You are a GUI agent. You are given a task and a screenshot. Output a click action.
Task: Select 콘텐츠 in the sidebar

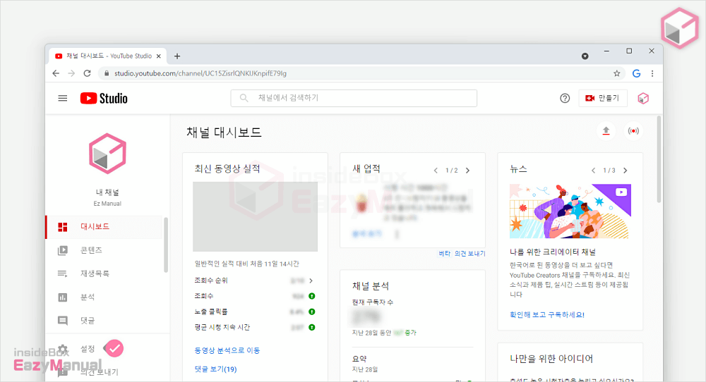[x=104, y=250]
